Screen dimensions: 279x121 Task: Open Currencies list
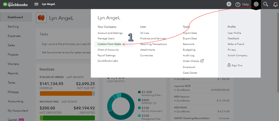[146, 55]
